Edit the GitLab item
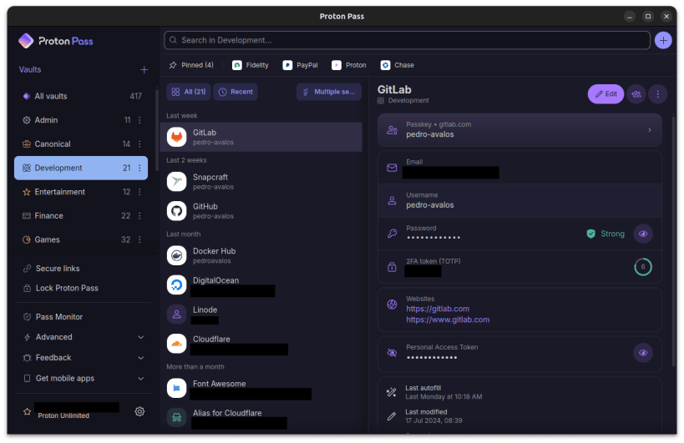Viewport: 684px width, 443px height. 605,93
